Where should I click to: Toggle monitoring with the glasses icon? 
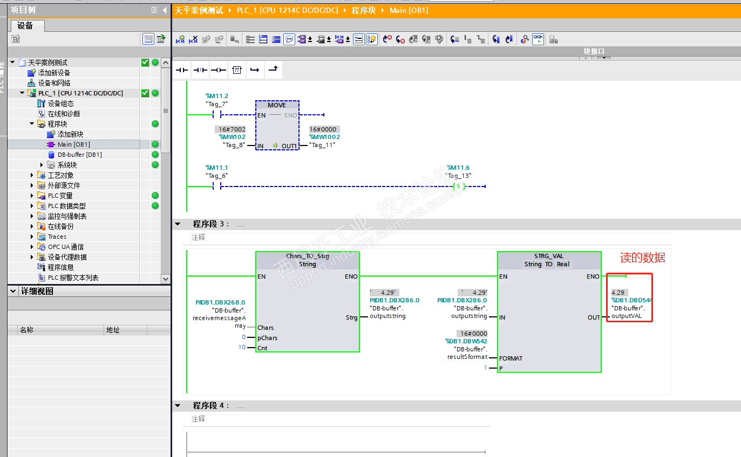pos(538,39)
